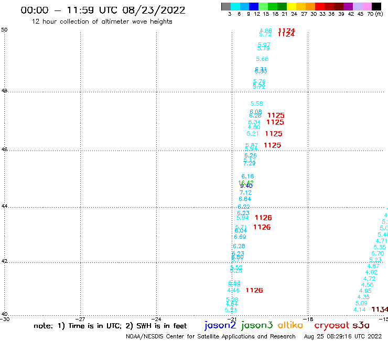Click the 6.64 wave height reading

pyautogui.click(x=245, y=199)
